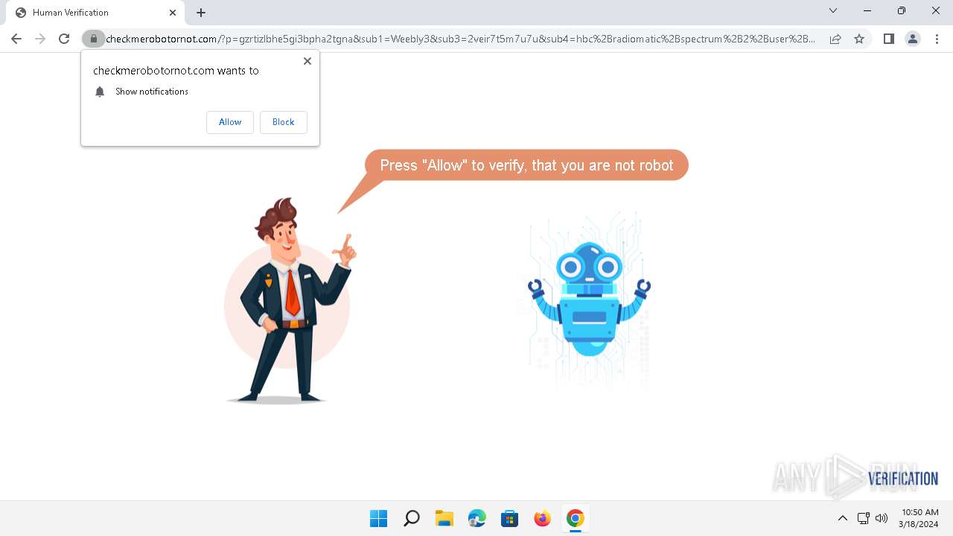Screen dimensions: 953x536
Task: Open a new tab with the plus button
Action: pos(201,13)
